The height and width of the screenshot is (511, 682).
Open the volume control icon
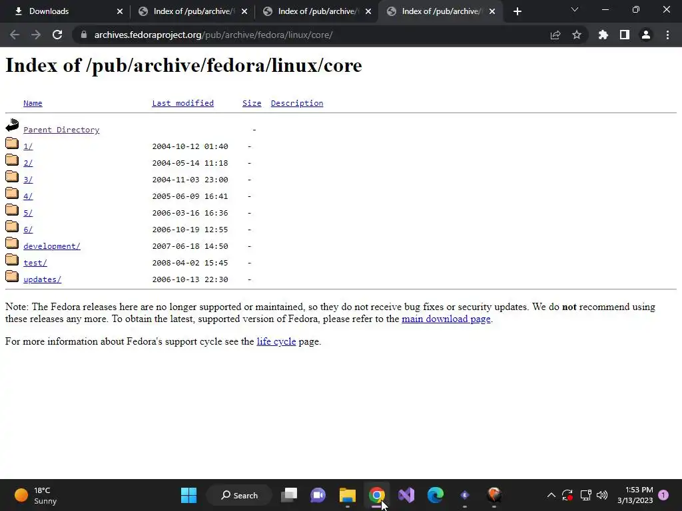click(602, 495)
